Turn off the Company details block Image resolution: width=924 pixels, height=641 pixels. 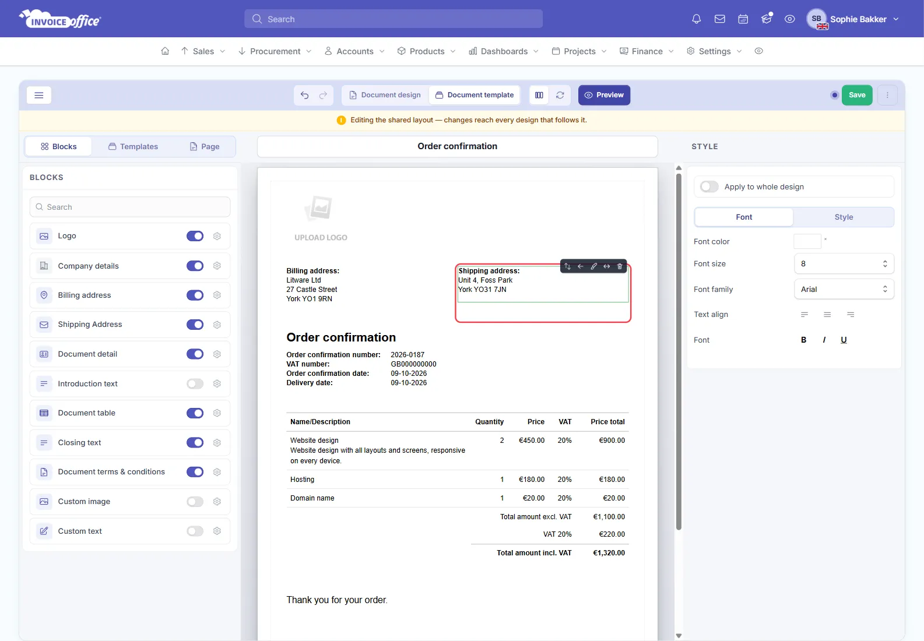tap(195, 266)
